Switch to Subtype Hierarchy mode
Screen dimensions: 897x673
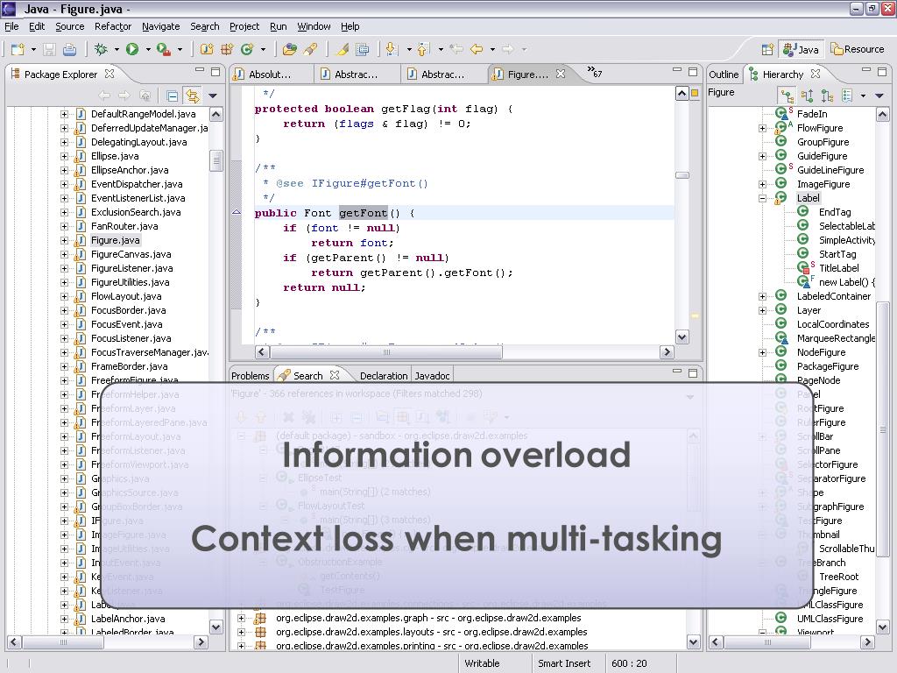[827, 96]
